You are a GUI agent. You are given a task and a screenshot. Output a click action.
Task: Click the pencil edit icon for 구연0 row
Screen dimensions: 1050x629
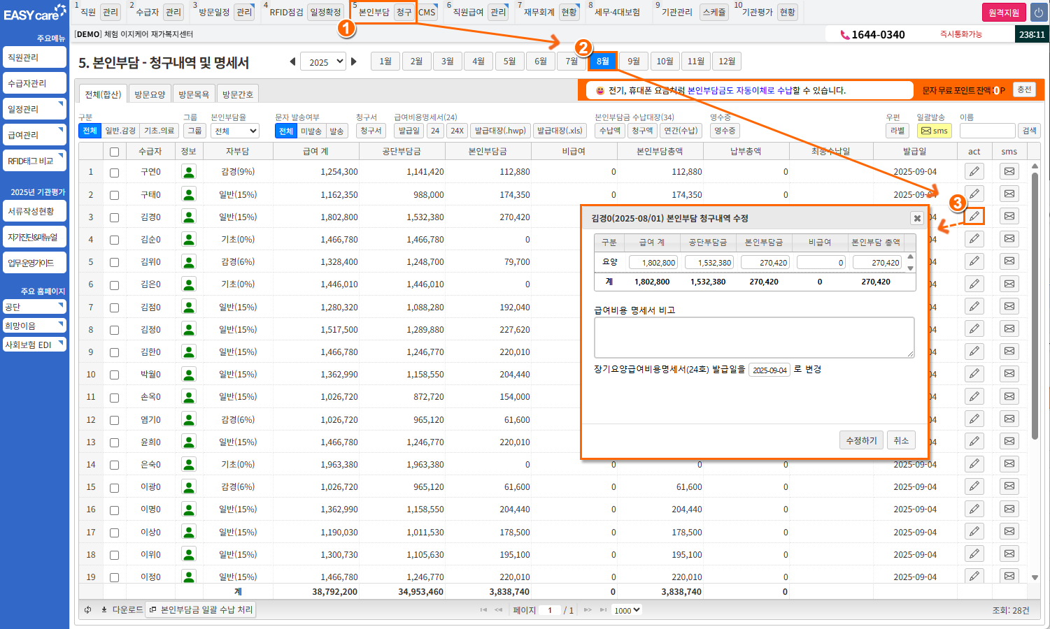pyautogui.click(x=974, y=171)
